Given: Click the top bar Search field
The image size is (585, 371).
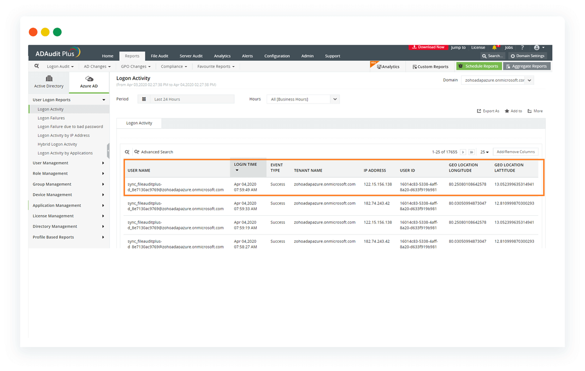Looking at the screenshot, I should click(x=493, y=56).
